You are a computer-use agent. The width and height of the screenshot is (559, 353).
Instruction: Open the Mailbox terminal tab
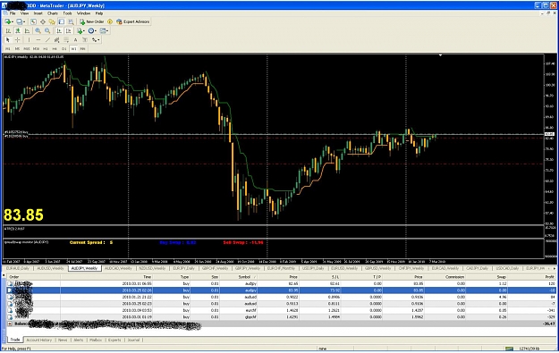click(96, 340)
